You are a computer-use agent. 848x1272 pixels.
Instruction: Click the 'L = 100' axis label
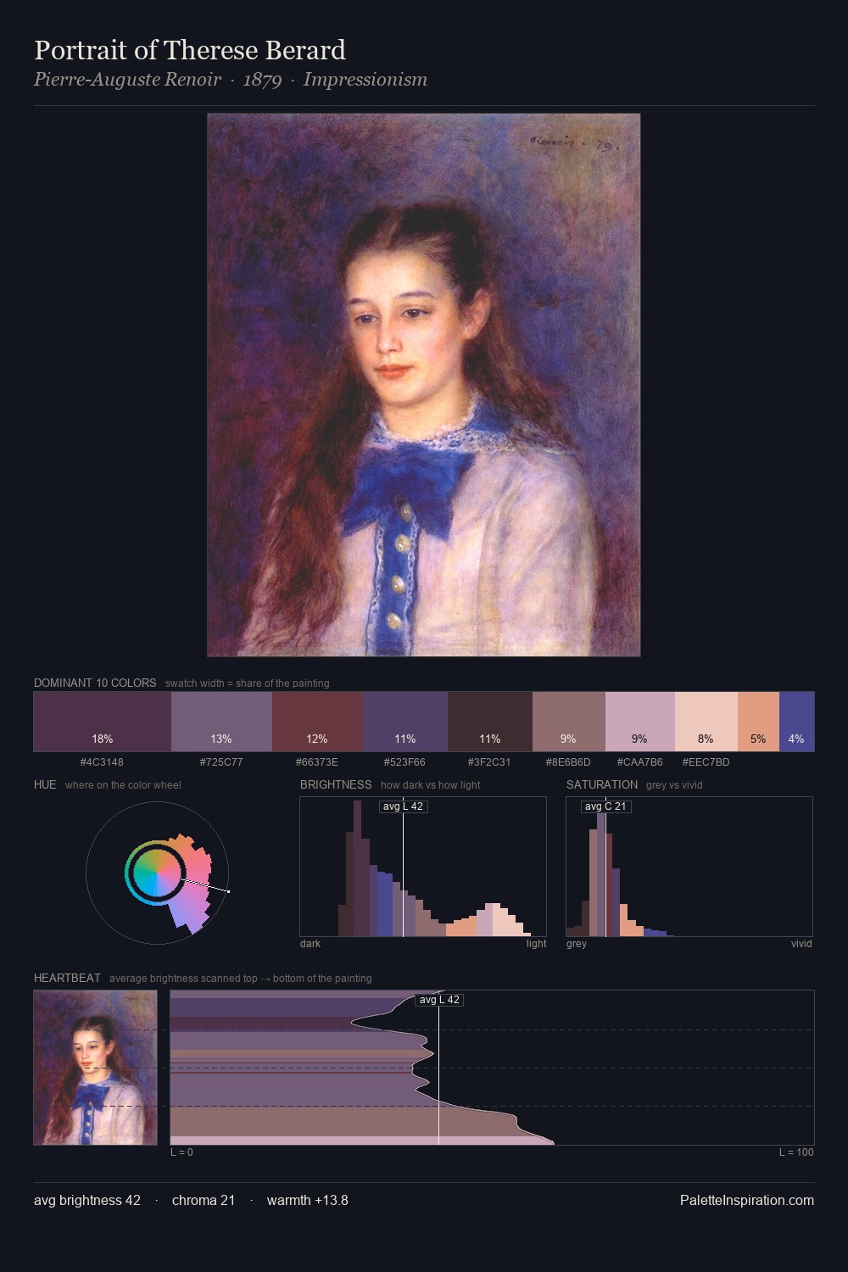point(796,1152)
